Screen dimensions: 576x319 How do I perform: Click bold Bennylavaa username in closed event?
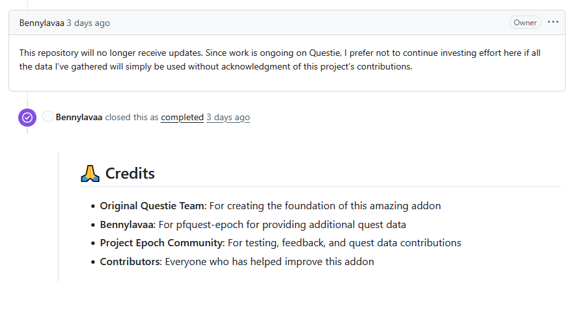(x=79, y=118)
